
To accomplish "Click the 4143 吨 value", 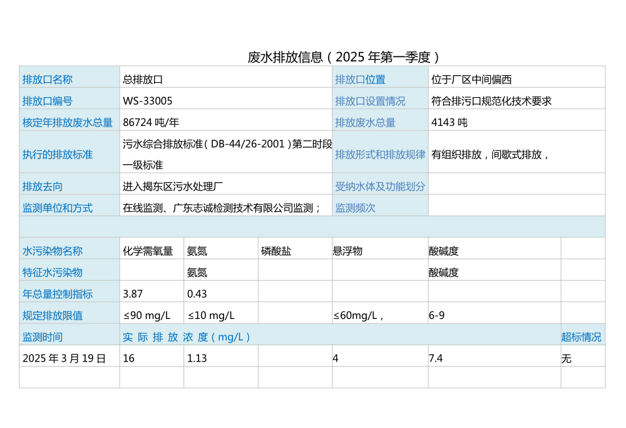I will pyautogui.click(x=449, y=122).
